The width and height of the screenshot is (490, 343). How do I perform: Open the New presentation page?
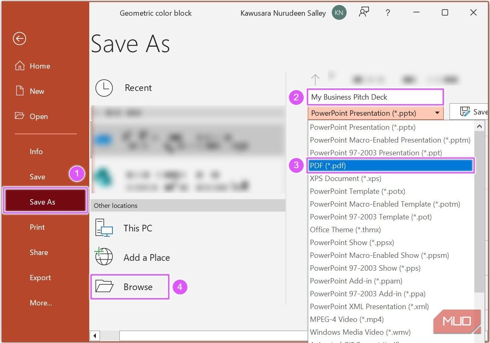[30, 91]
